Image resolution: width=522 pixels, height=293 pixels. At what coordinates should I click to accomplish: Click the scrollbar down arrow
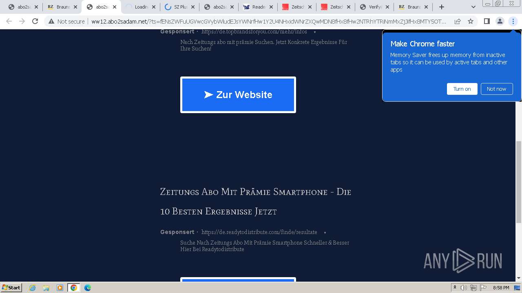[x=519, y=278]
